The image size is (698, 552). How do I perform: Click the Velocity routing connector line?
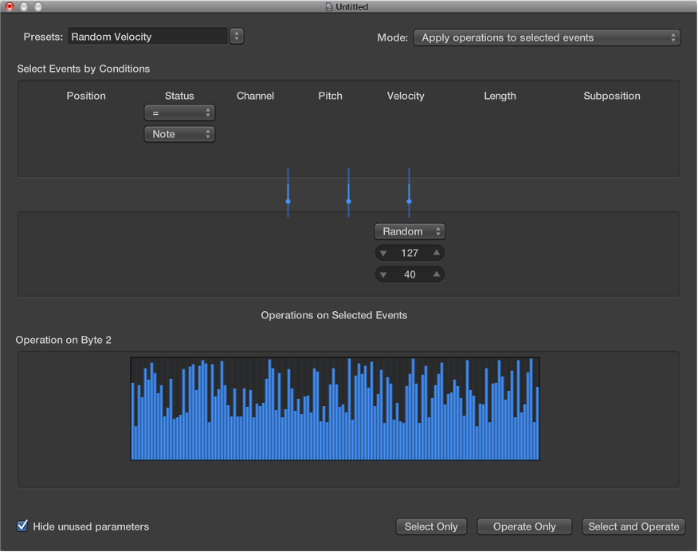pyautogui.click(x=409, y=192)
